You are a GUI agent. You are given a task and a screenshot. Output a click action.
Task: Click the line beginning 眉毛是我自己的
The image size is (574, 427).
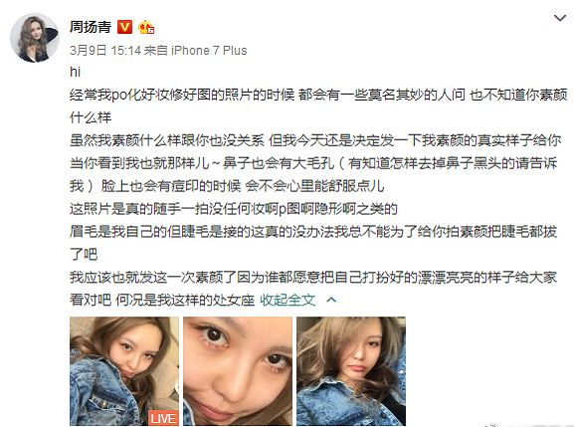(313, 232)
